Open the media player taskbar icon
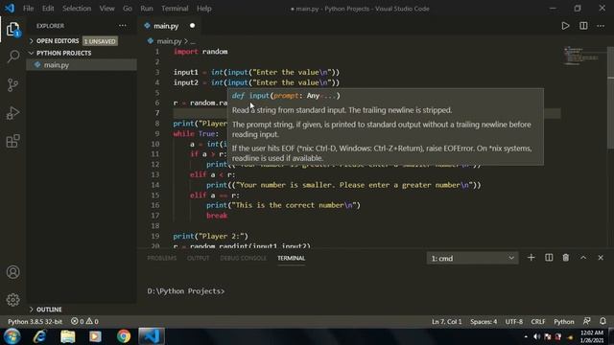The image size is (614, 345). (x=95, y=336)
